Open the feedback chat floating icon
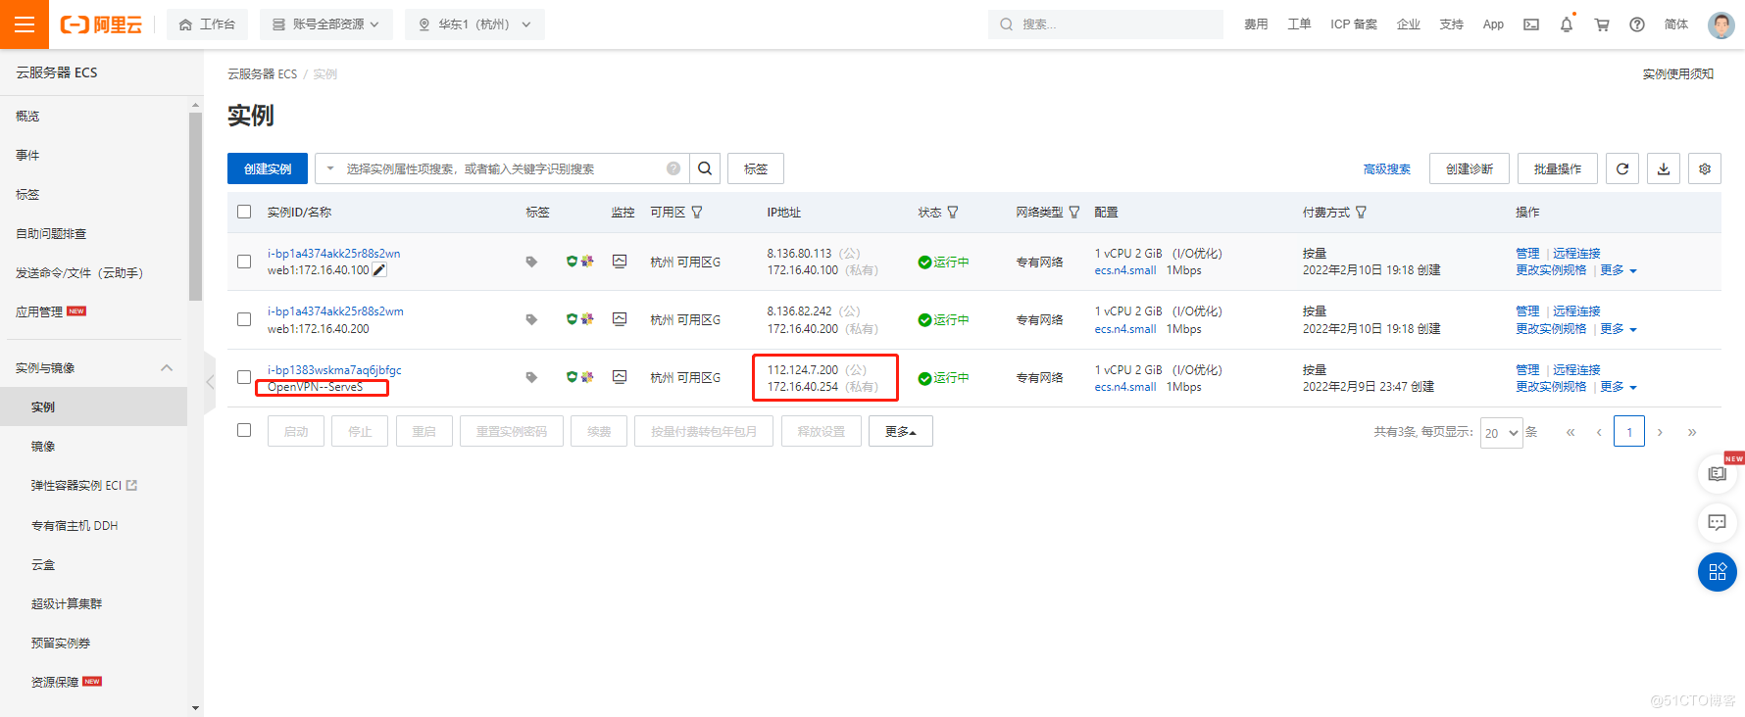The image size is (1745, 717). pyautogui.click(x=1718, y=523)
